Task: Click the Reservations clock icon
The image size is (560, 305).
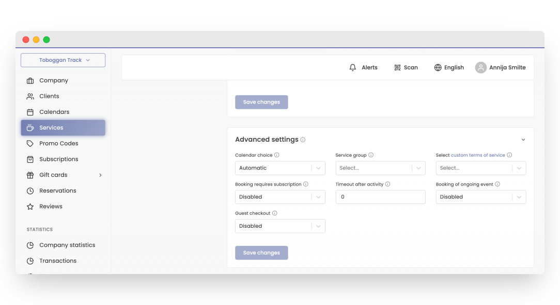Action: point(30,191)
